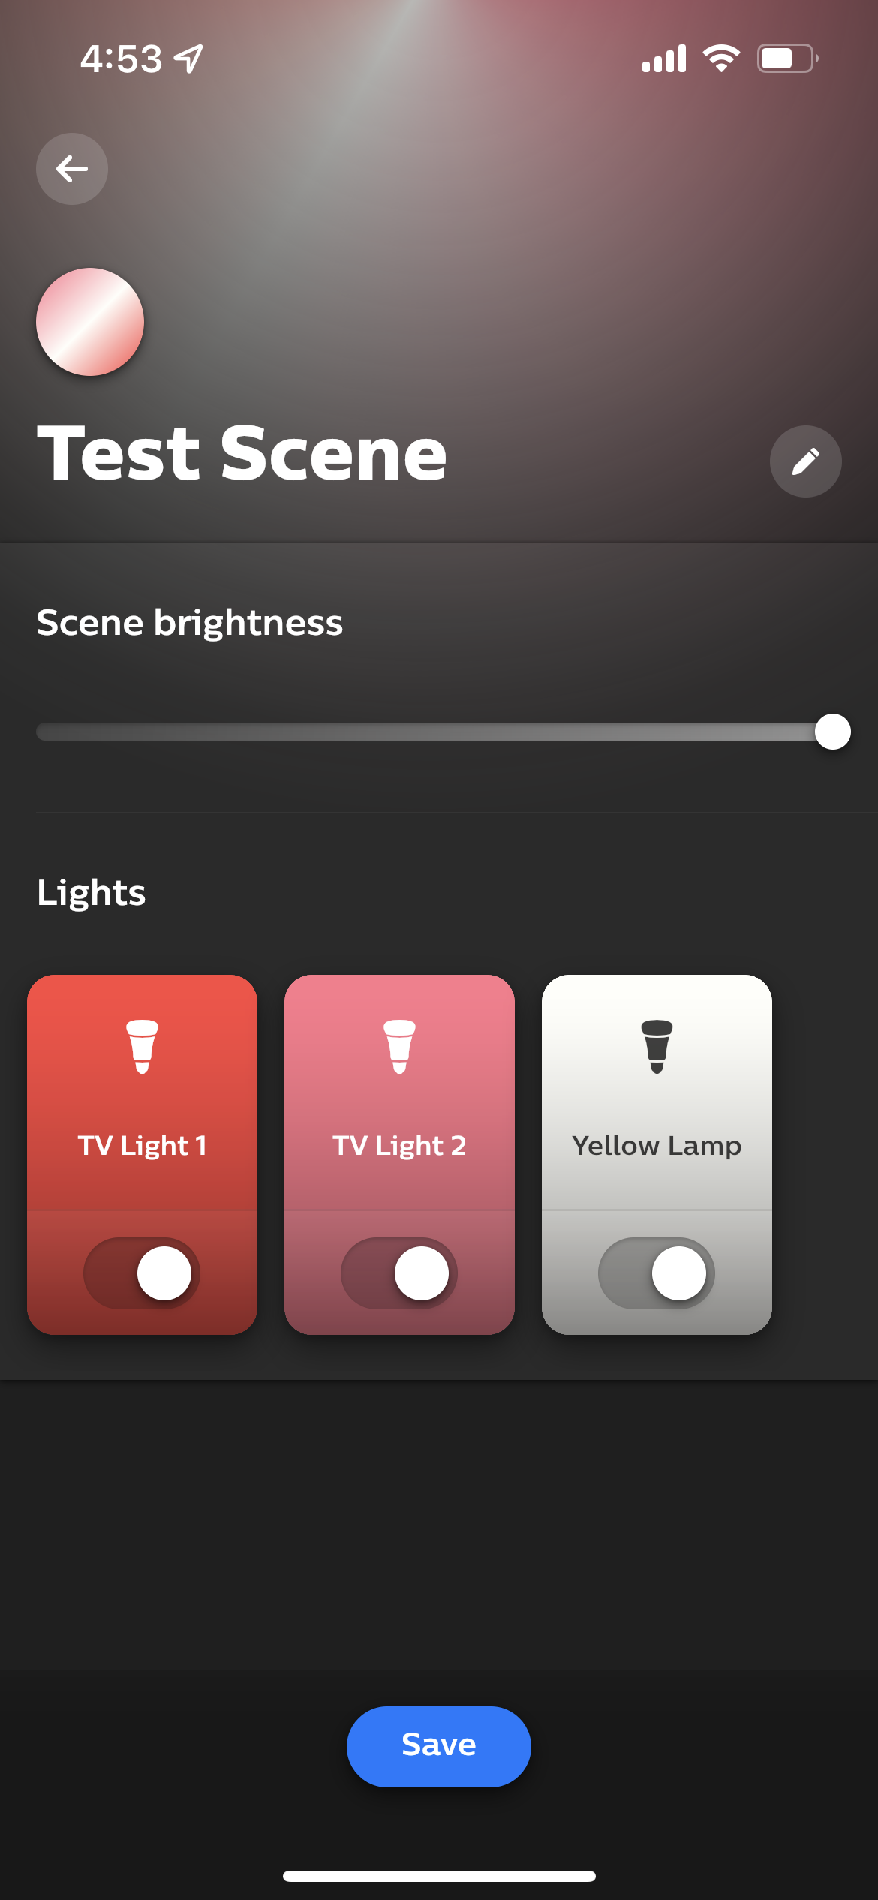Tap the Test Scene title text
Screen dimensions: 878x1900
[242, 452]
